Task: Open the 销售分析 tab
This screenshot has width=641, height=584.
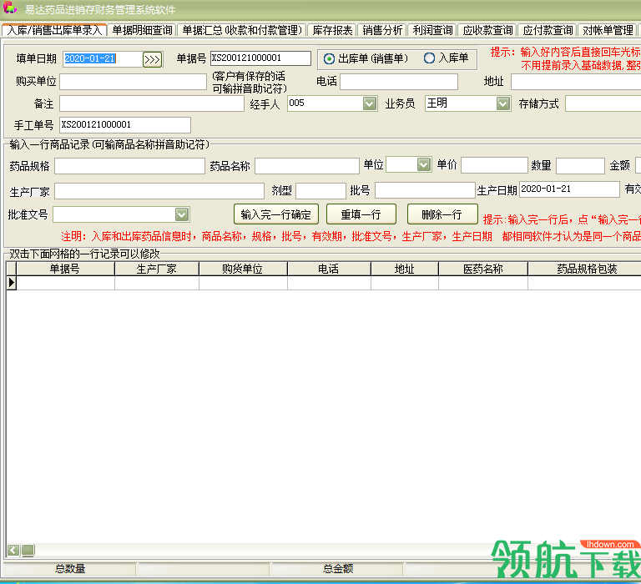Action: tap(382, 30)
